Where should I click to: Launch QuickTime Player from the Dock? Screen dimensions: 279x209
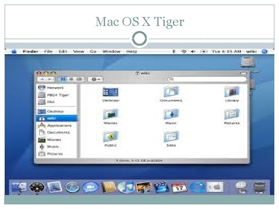click(197, 187)
